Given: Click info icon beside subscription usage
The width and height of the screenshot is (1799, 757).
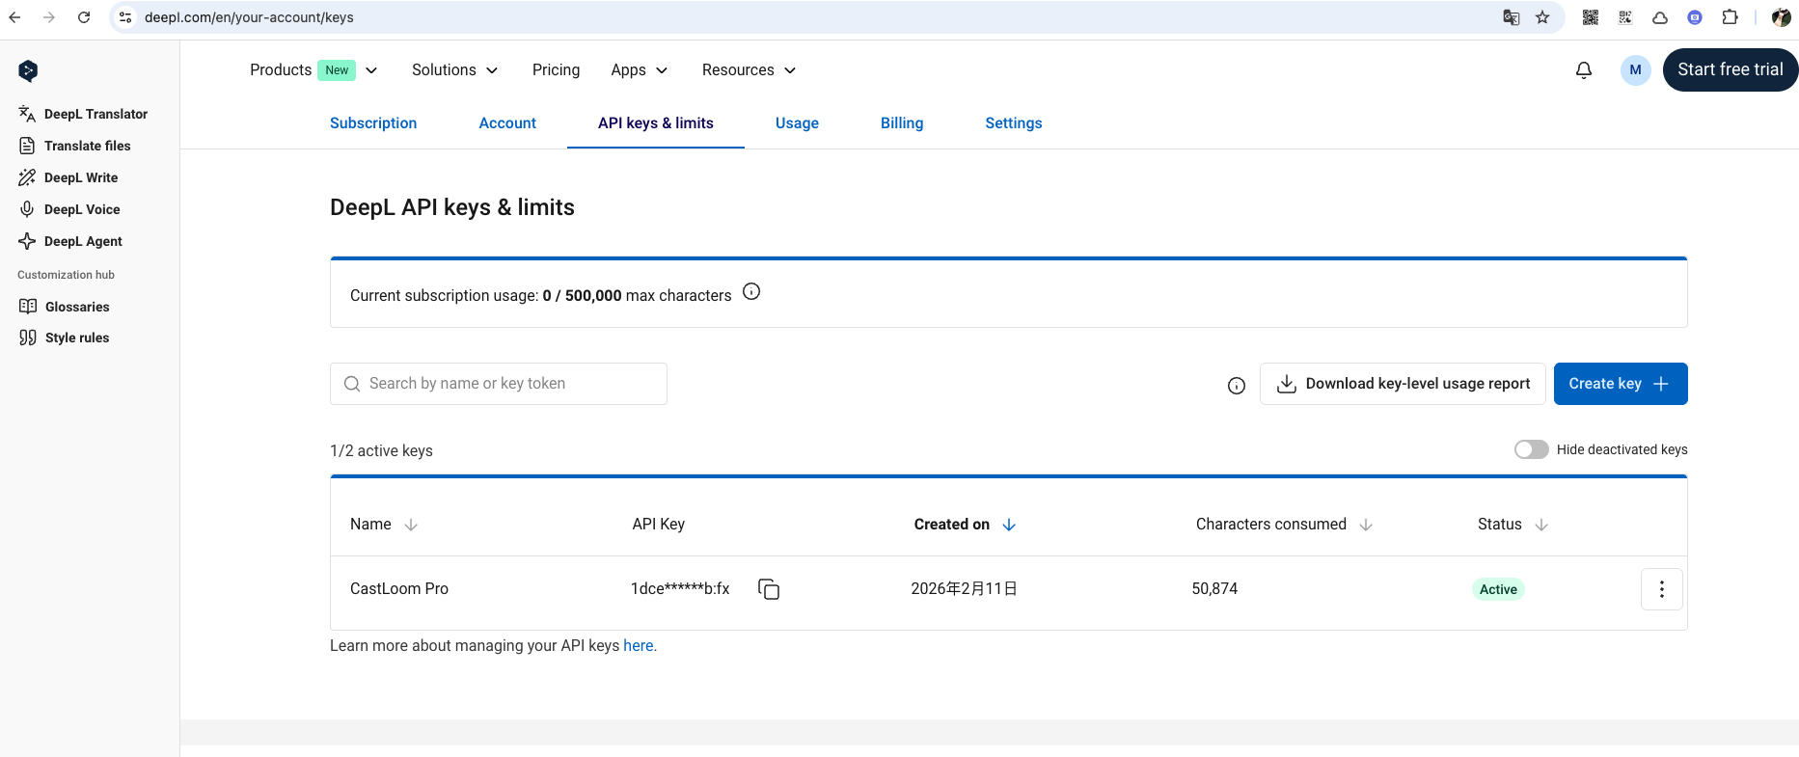Looking at the screenshot, I should tap(751, 292).
